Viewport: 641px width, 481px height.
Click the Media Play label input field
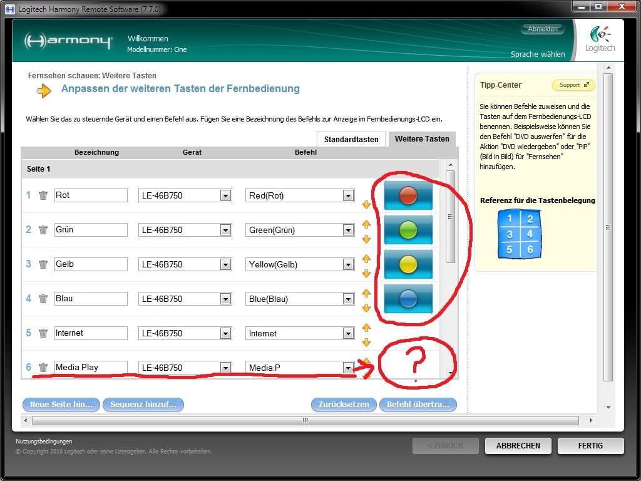(91, 368)
